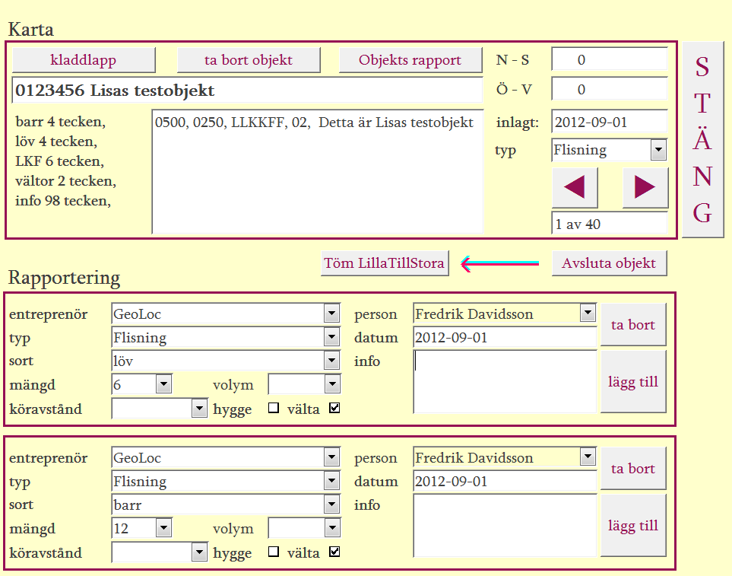Screen dimensions: 732x576
Task: Open person dropdown in the löv report
Action: 588,313
